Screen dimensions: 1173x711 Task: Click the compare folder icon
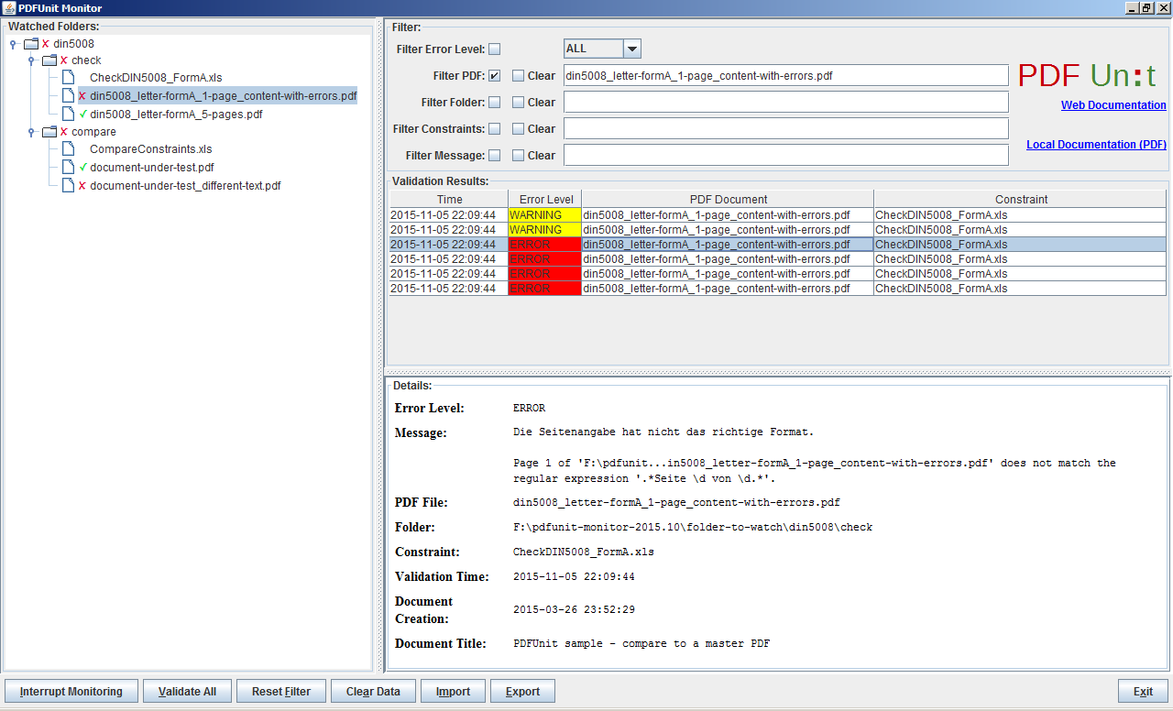[49, 132]
